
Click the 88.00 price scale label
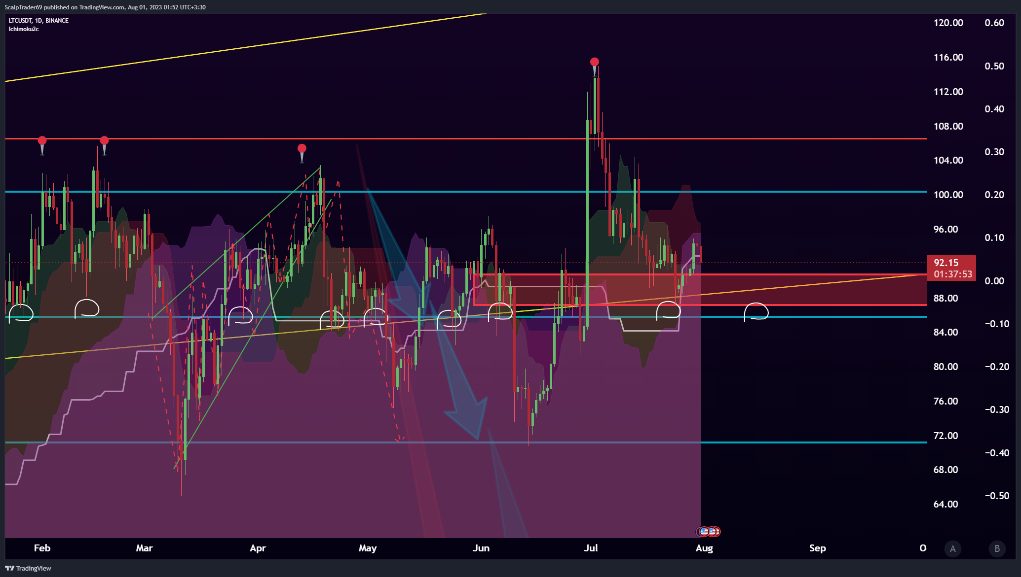pos(945,298)
